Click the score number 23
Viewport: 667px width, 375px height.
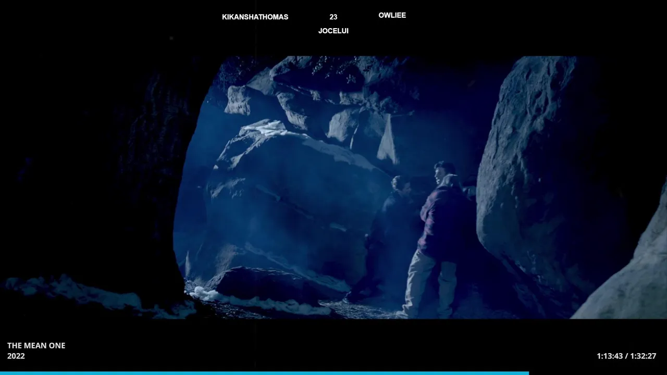[x=333, y=17]
